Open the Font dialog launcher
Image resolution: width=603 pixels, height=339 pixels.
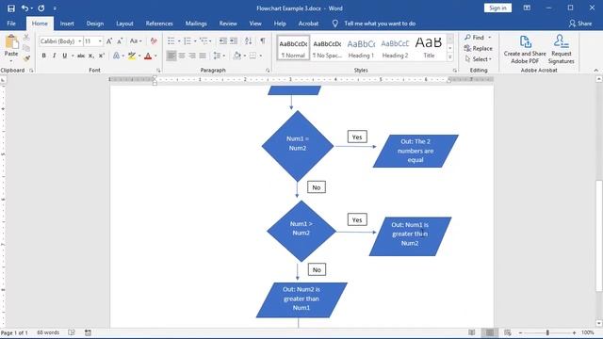point(158,71)
